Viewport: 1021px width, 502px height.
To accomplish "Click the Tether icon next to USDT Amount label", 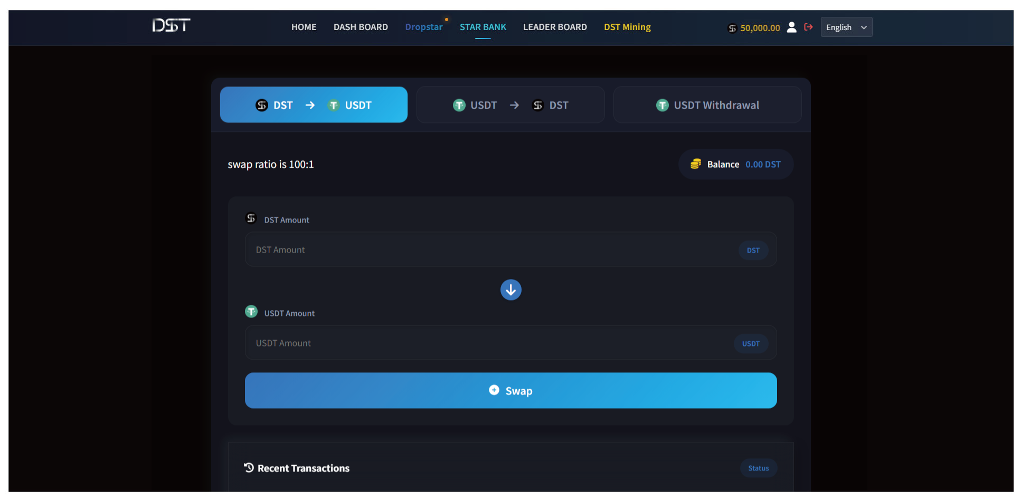I will pyautogui.click(x=251, y=312).
